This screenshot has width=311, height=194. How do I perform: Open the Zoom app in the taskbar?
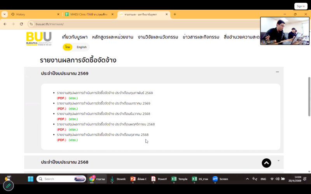[x=220, y=179]
